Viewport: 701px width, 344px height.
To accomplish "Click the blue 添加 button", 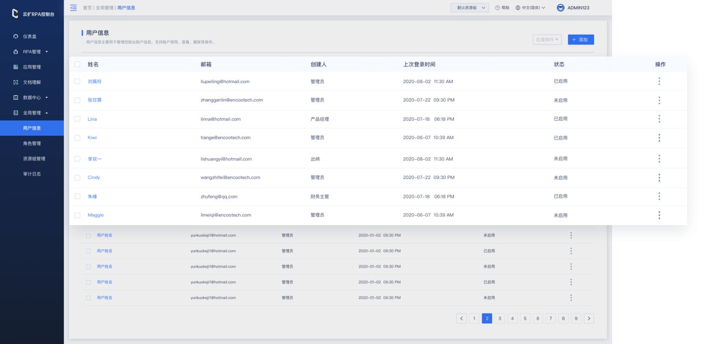I will click(x=580, y=40).
